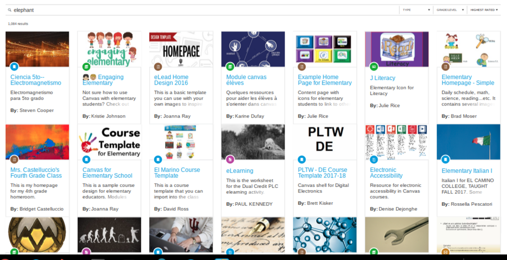
Task: Click the green type icon on Engaging Elementary card
Action: pyautogui.click(x=86, y=67)
